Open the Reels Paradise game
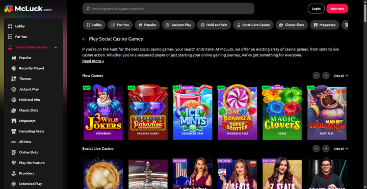The width and height of the screenshot is (367, 189). (x=148, y=112)
